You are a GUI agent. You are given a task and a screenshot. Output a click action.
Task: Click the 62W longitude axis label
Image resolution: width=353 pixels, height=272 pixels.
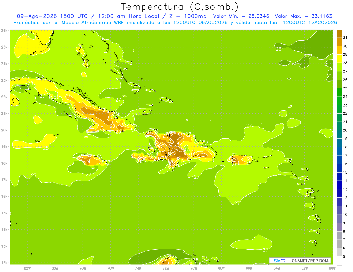304,268
